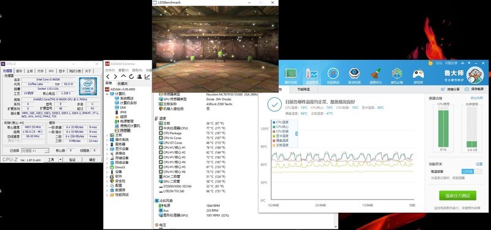The image size is (491, 230).
Task: Click CPU-Z 验证 button
Action: click(x=72, y=160)
